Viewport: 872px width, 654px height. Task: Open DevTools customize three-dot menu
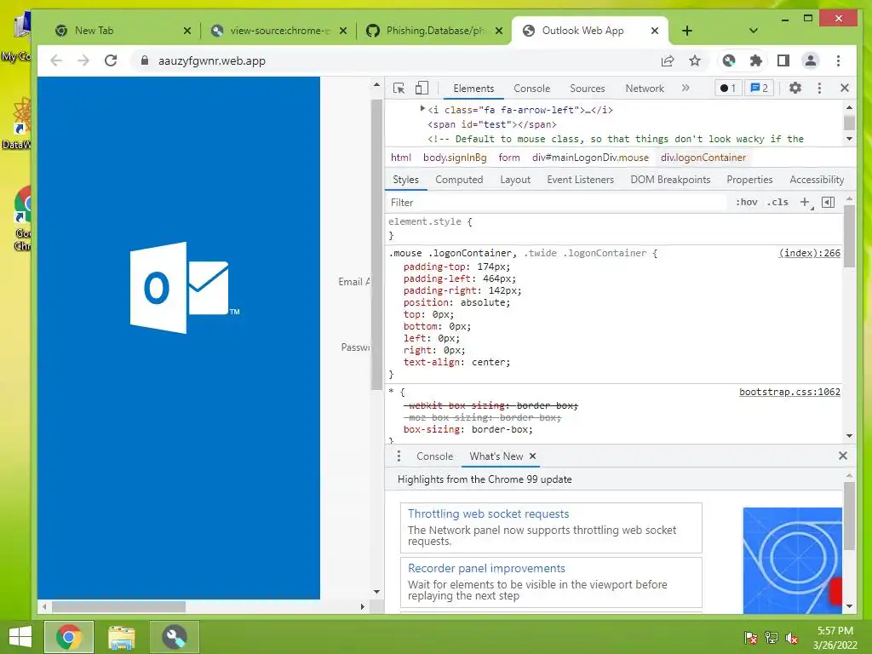819,88
